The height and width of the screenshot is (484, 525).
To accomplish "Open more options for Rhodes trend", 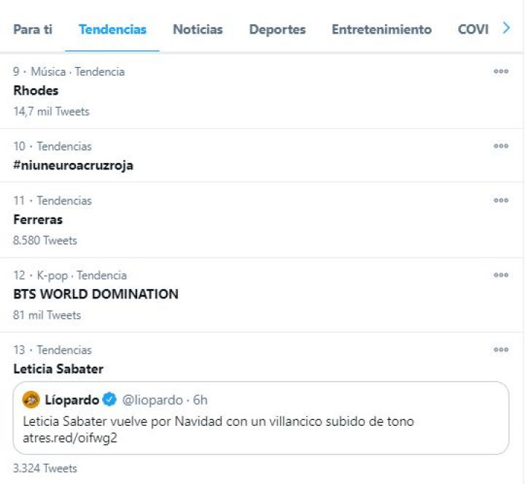I will point(500,71).
